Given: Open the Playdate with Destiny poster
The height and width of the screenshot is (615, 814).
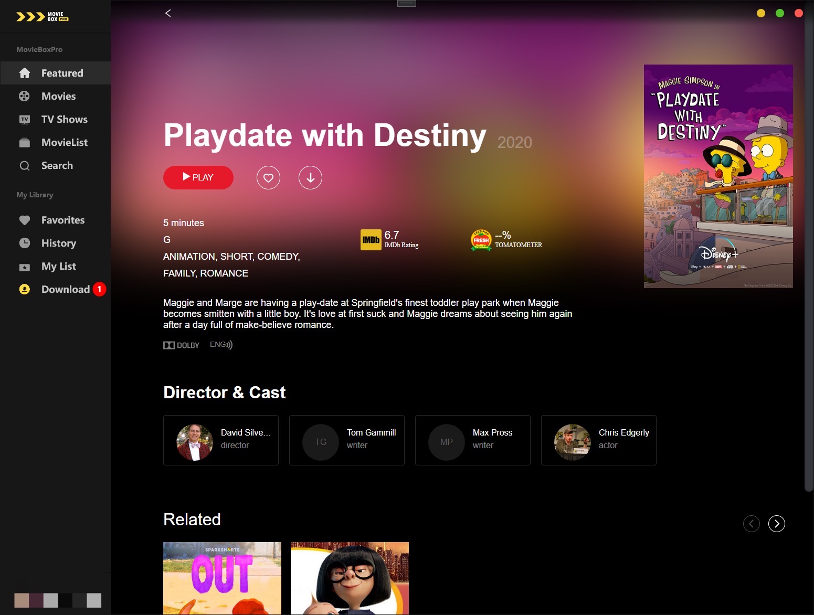Looking at the screenshot, I should tap(718, 176).
